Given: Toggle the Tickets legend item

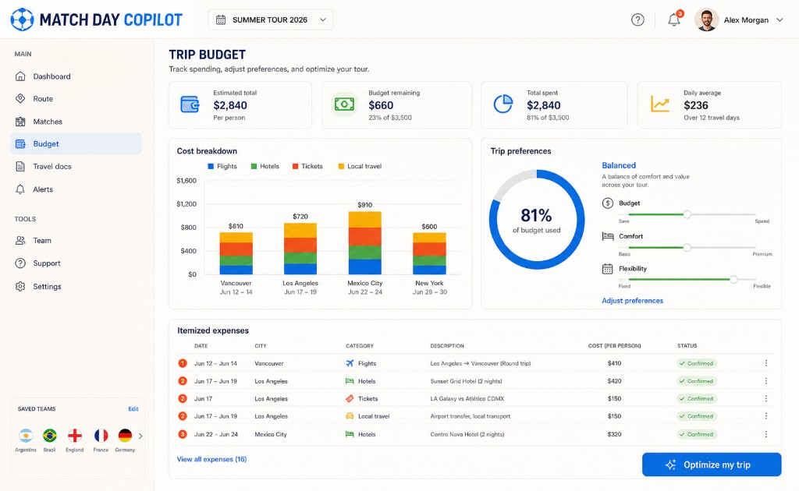Looking at the screenshot, I should (307, 166).
